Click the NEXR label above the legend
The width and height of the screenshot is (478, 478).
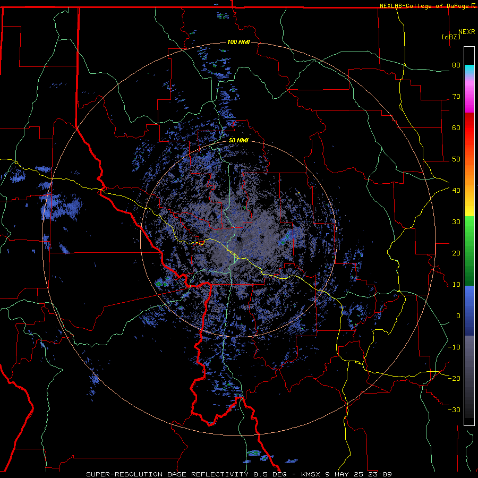click(467, 32)
